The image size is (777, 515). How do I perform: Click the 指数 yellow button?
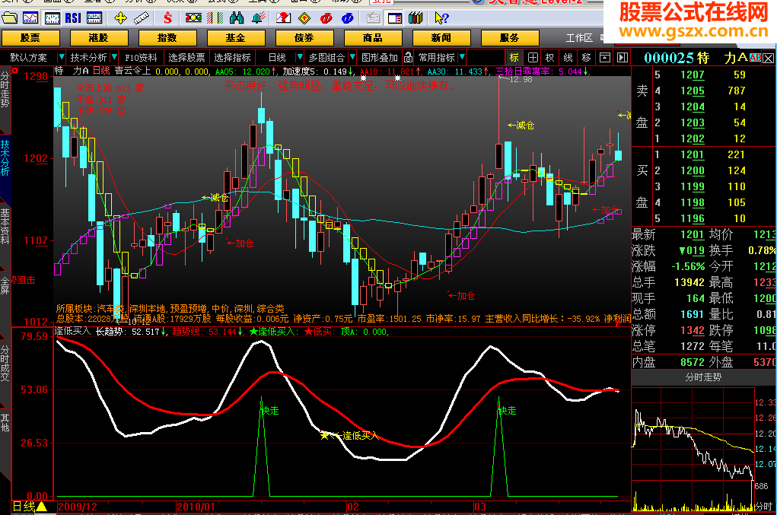pos(167,38)
